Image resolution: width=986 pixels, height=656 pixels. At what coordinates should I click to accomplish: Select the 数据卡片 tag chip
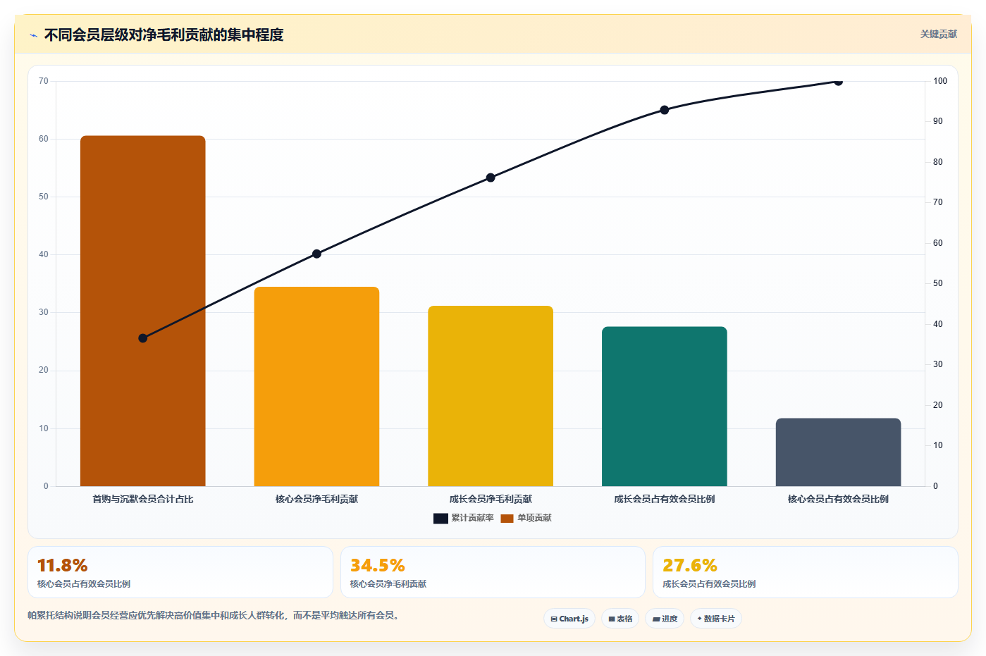[x=716, y=619]
